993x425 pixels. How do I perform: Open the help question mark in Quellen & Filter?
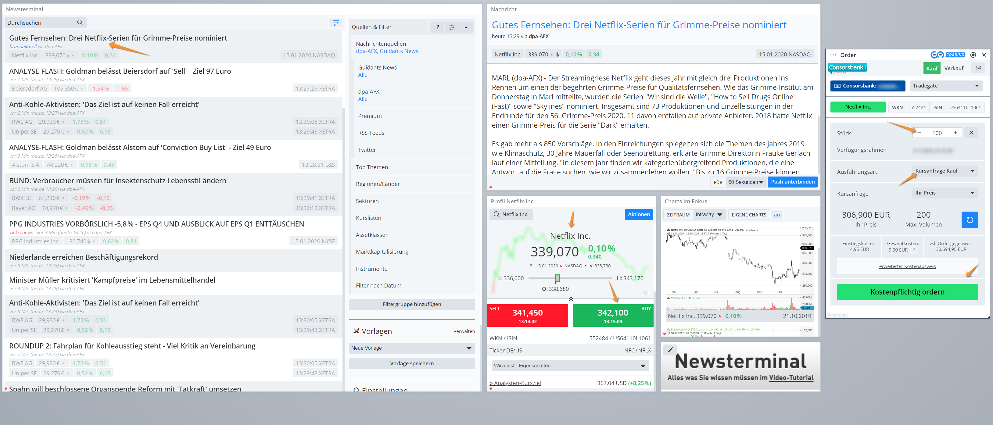pos(437,27)
